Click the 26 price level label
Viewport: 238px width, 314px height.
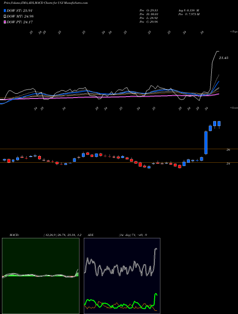click(228, 149)
